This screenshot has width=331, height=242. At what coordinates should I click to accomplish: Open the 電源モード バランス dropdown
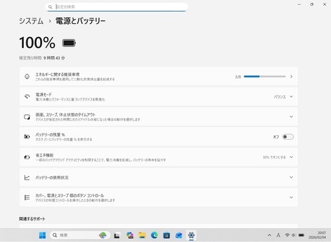pyautogui.click(x=283, y=96)
